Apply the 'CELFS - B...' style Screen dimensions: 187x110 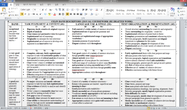[x=120, y=12]
